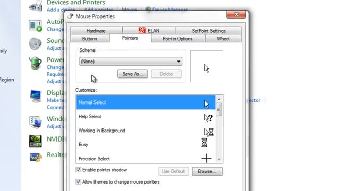Select the Pointers tab
The height and width of the screenshot is (191, 340).
coord(130,38)
